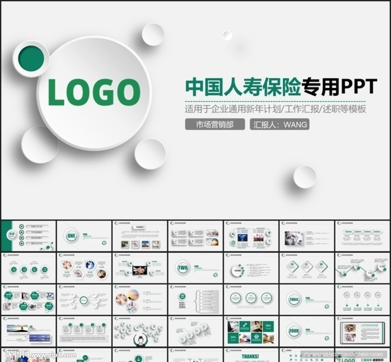The width and height of the screenshot is (391, 362).
Task: Open the THREE section slide thumbnail
Action: click(x=307, y=299)
